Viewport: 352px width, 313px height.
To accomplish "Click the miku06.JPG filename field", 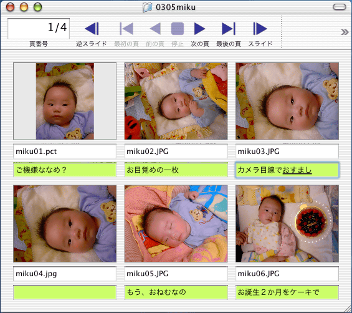I will point(287,274).
